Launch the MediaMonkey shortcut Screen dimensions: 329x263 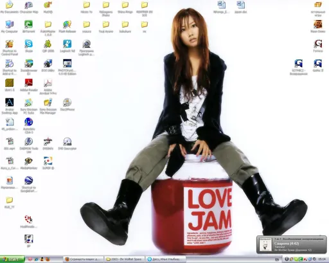click(28, 161)
